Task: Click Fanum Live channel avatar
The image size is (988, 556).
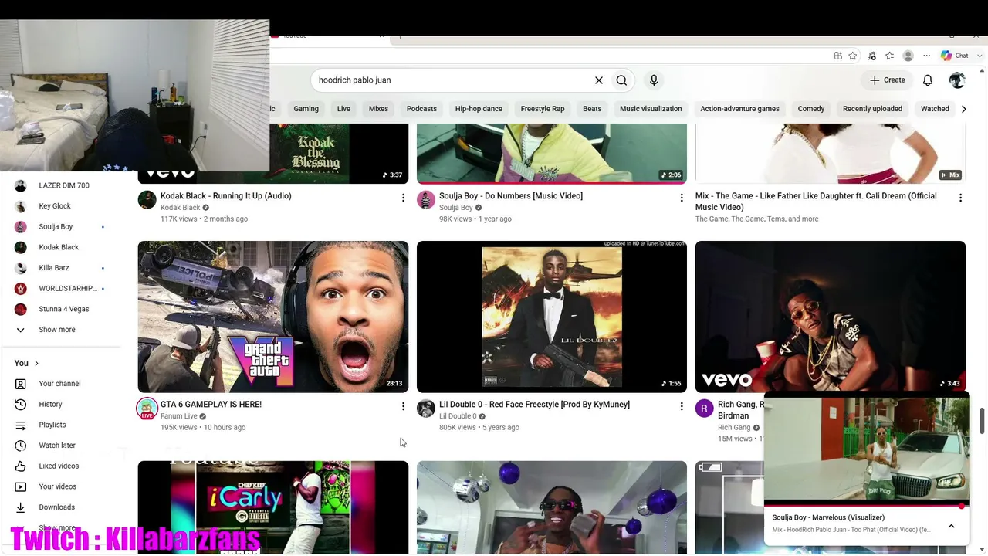Action: tap(147, 409)
